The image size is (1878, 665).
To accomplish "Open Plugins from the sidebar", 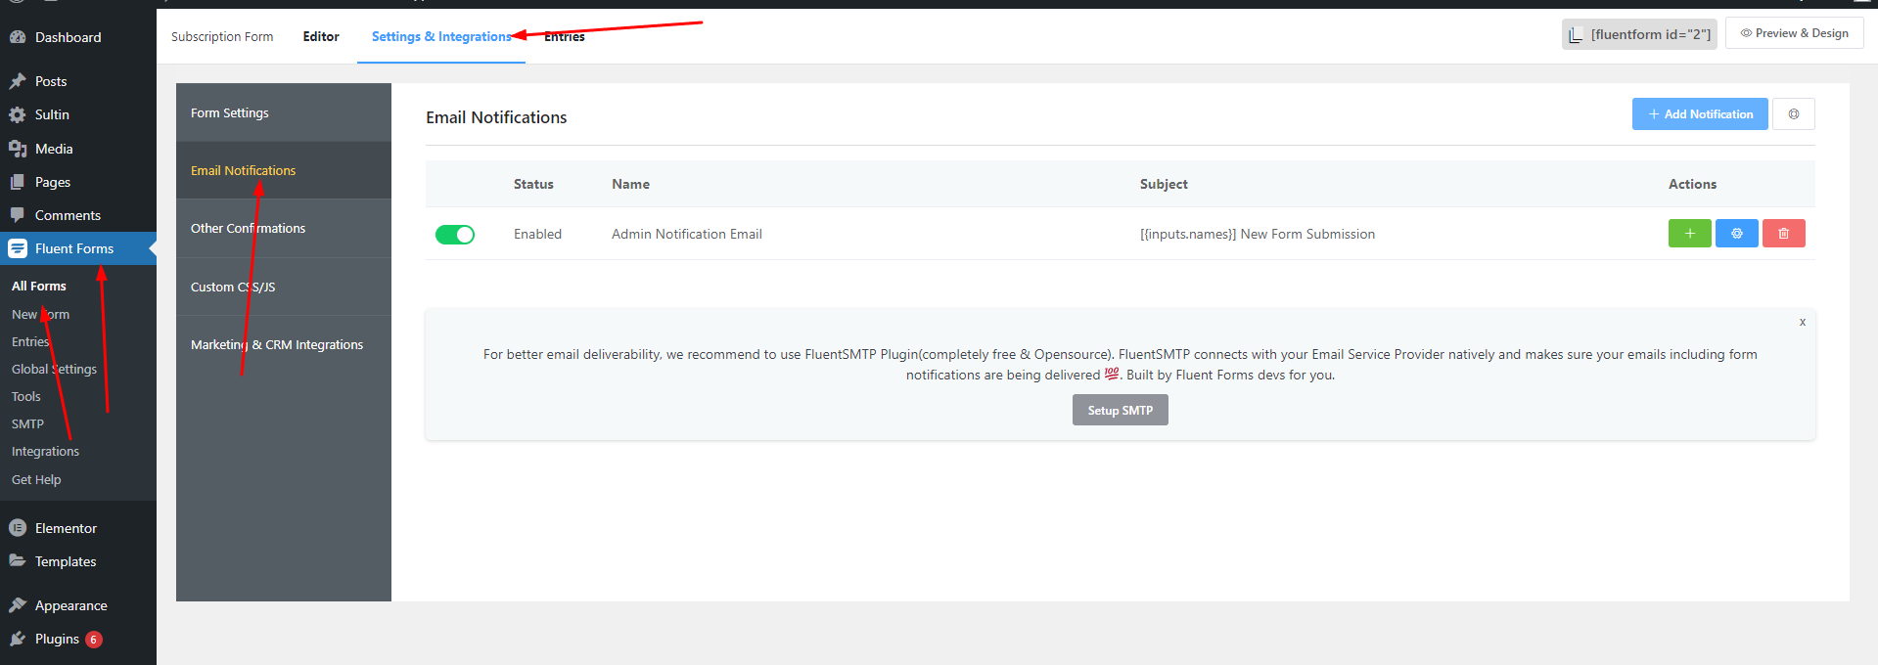I will click(57, 639).
